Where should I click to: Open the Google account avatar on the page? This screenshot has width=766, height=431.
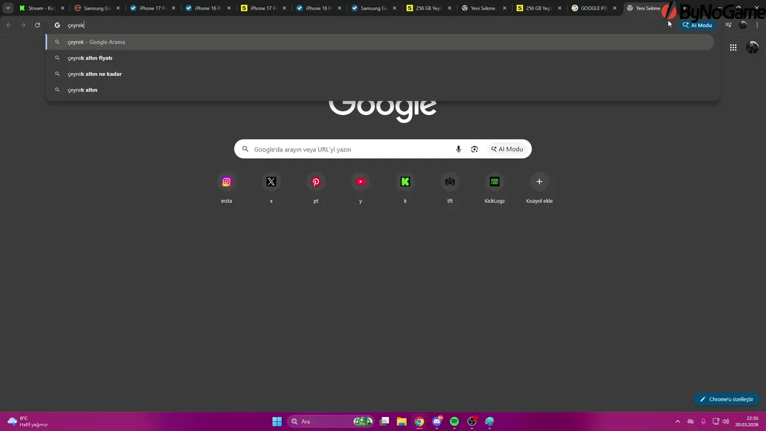(752, 47)
